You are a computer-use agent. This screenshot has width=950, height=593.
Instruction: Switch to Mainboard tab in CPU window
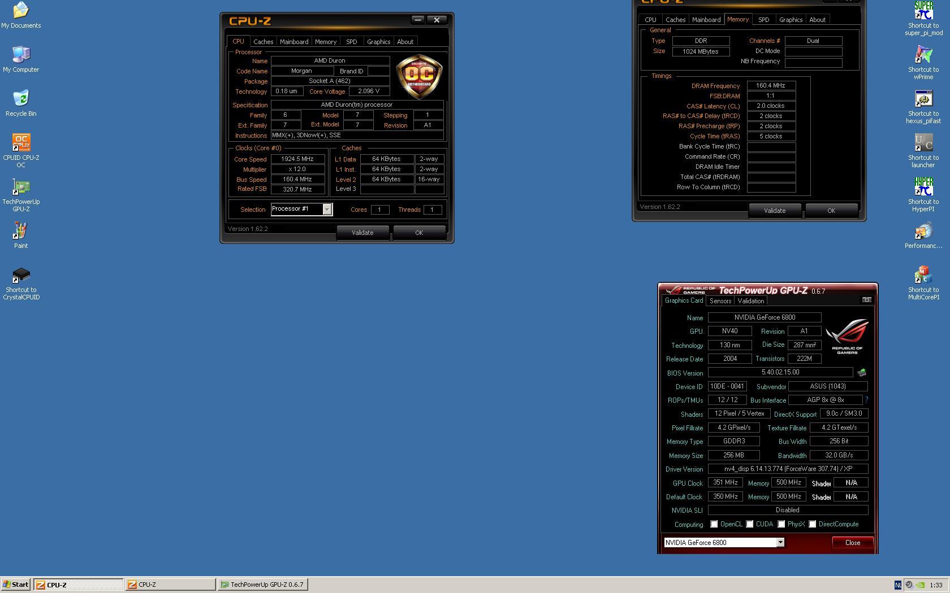[x=294, y=42]
